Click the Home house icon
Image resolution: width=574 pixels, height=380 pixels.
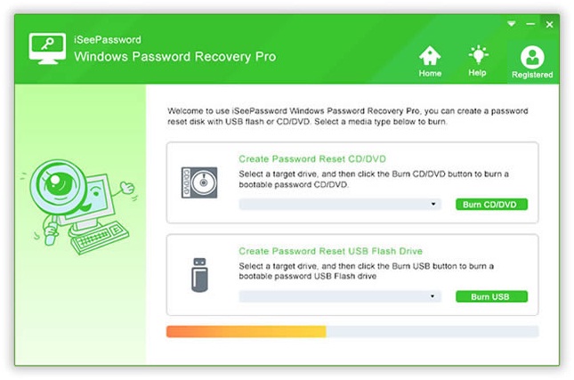pos(430,55)
